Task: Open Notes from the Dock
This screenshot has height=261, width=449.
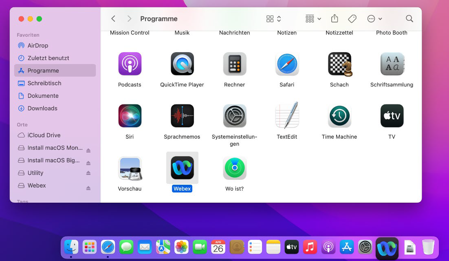Action: (x=273, y=247)
